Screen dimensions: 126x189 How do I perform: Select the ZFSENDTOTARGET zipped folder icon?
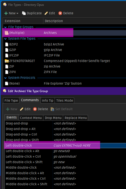click(x=7, y=61)
